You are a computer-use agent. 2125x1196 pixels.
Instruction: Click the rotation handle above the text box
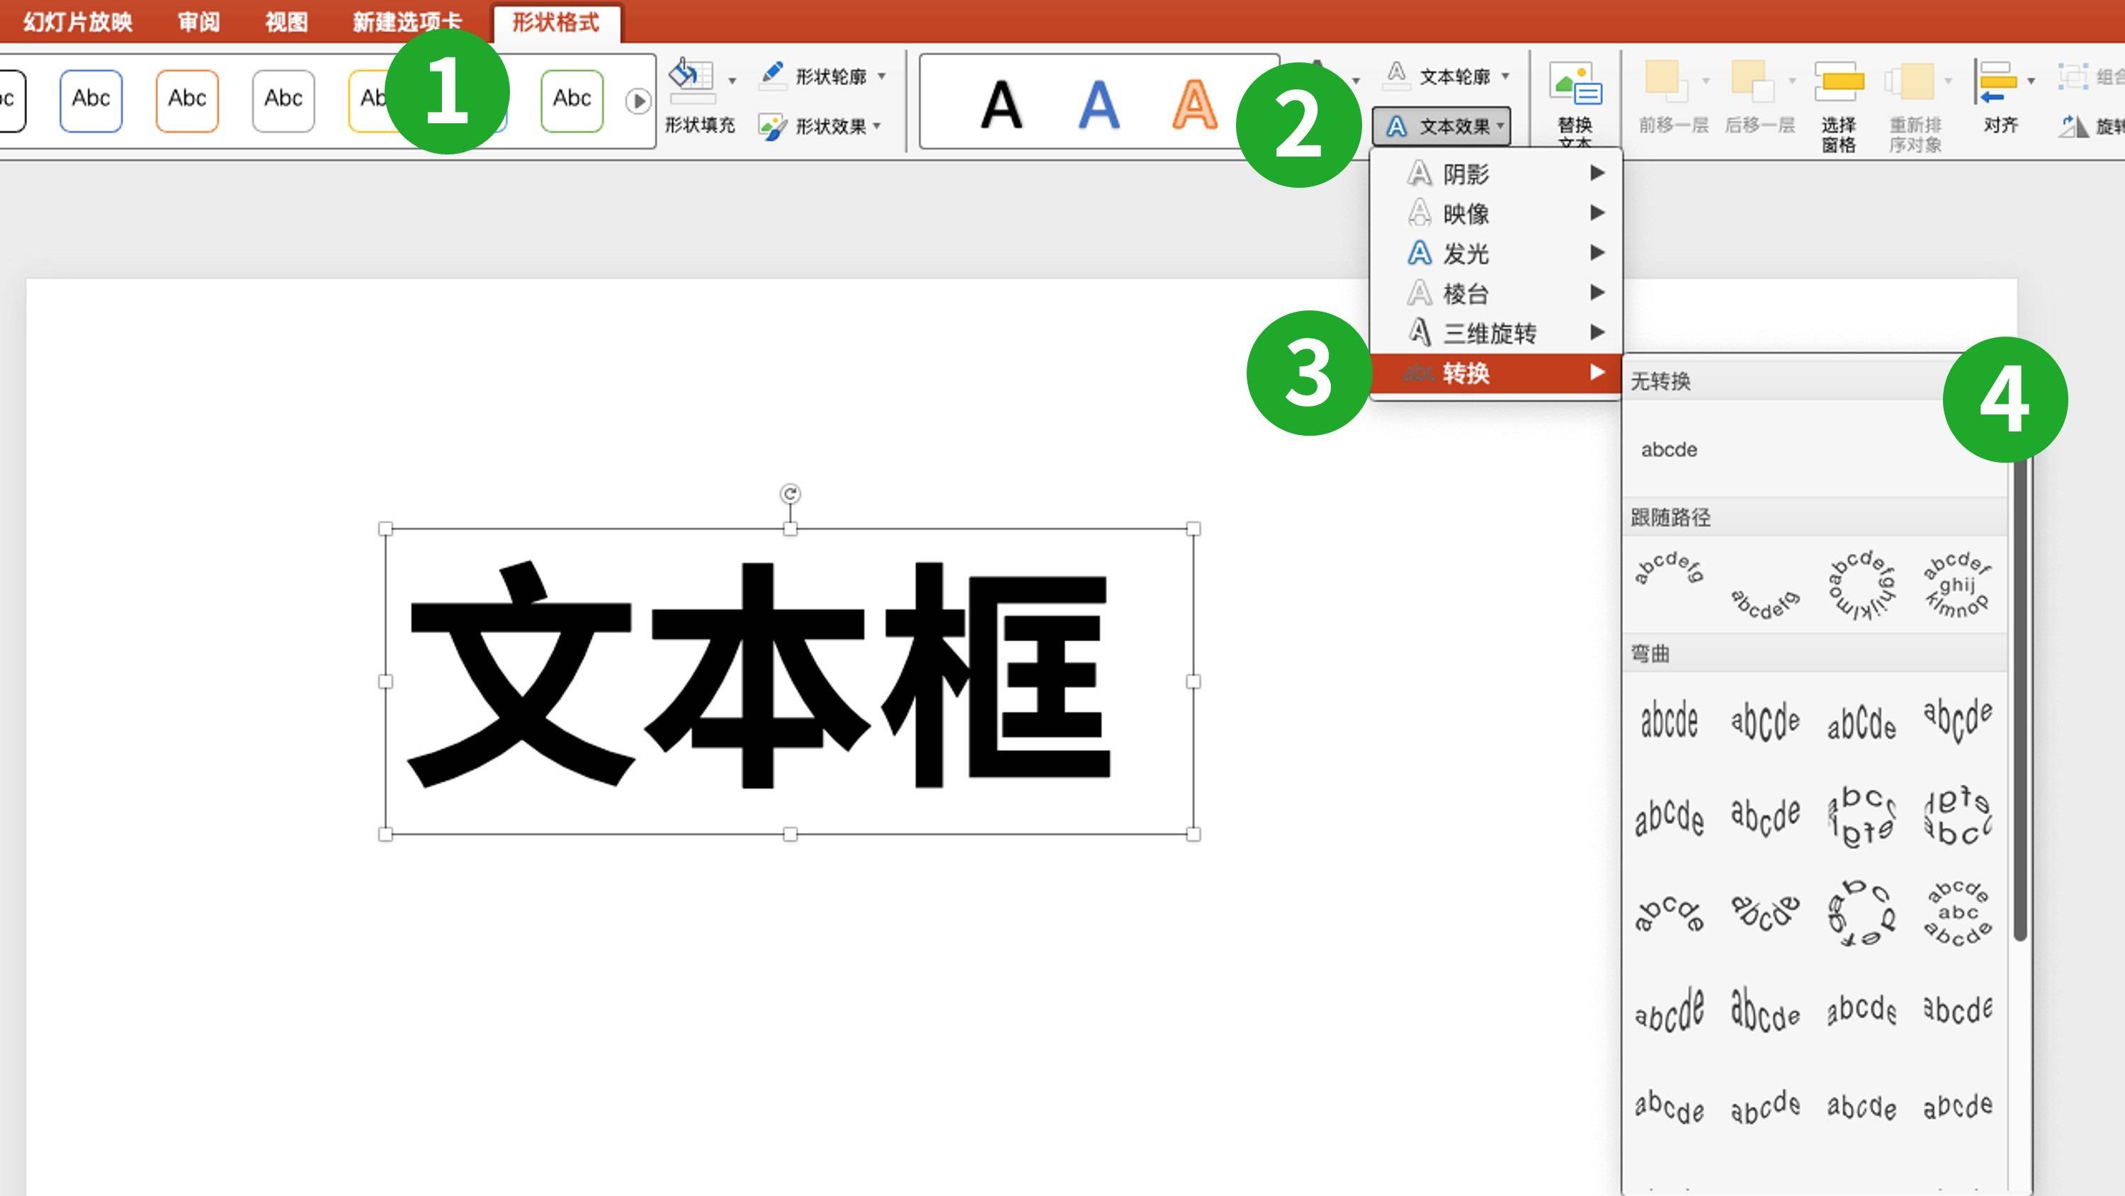tap(790, 494)
